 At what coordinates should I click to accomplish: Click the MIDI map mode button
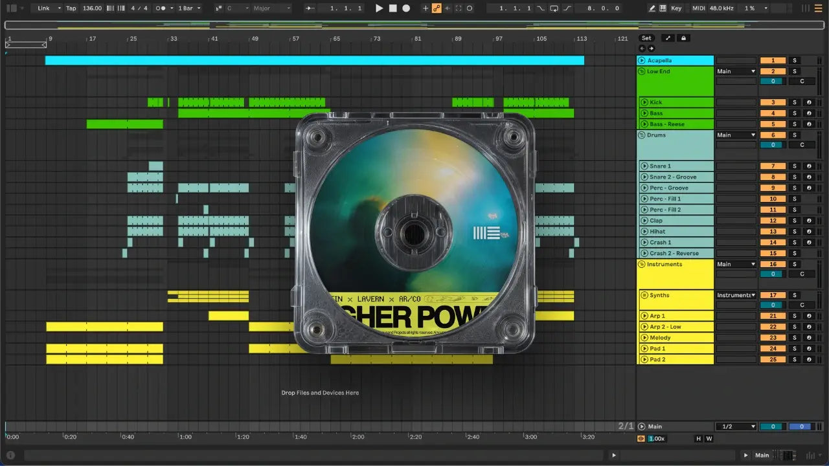pyautogui.click(x=698, y=8)
